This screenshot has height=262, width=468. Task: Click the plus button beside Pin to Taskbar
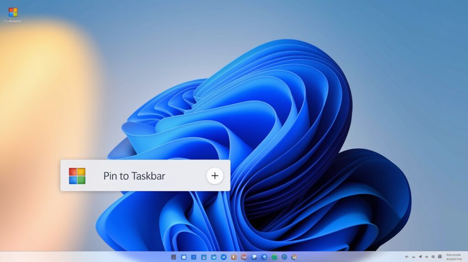tap(215, 176)
